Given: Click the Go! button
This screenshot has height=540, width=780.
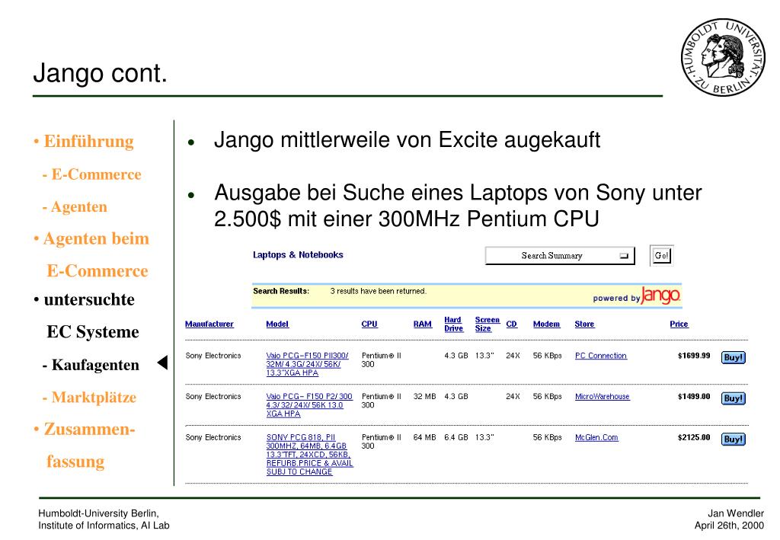Looking at the screenshot, I should 661,256.
